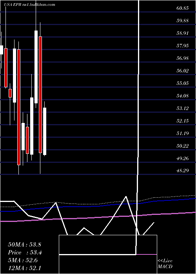This screenshot has width=196, height=274.
Task: Click the Price : 53.4 reading
Action: coord(25,252)
